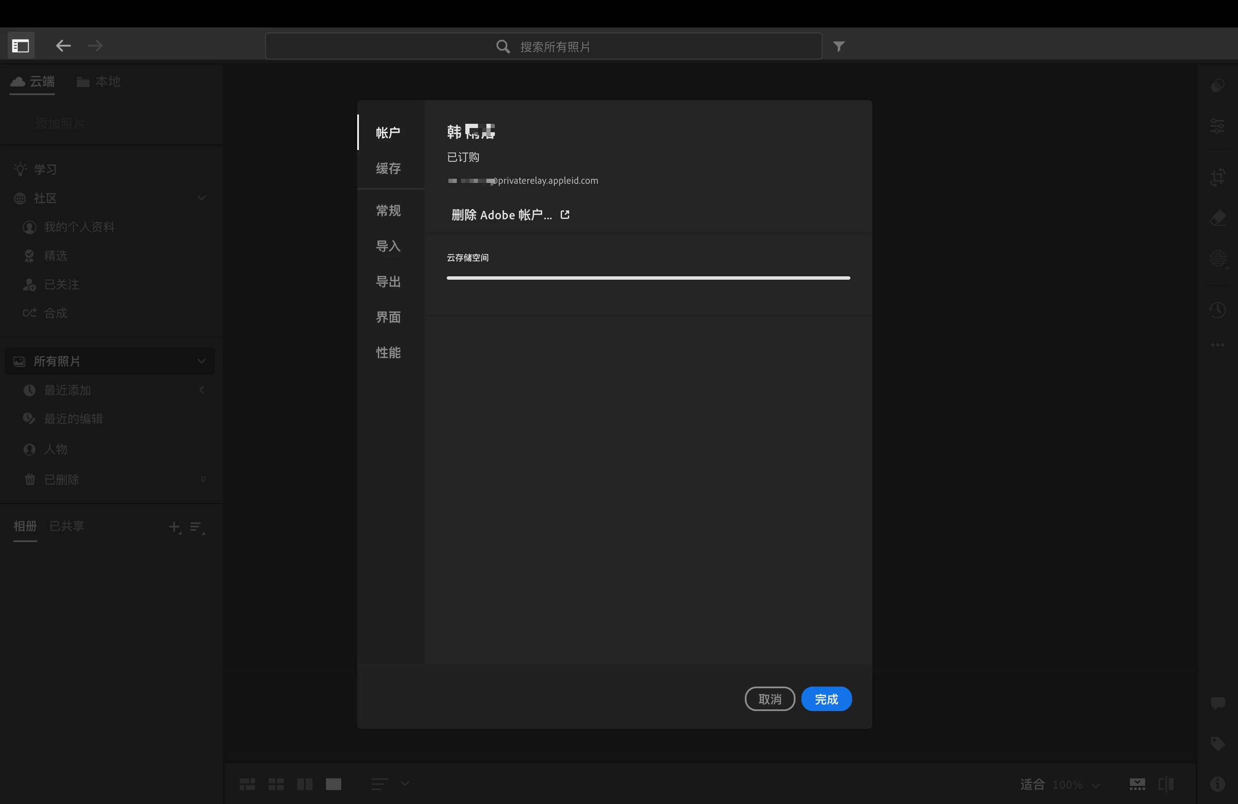The image size is (1238, 804).
Task: Click the blue 完成 button
Action: click(x=826, y=699)
